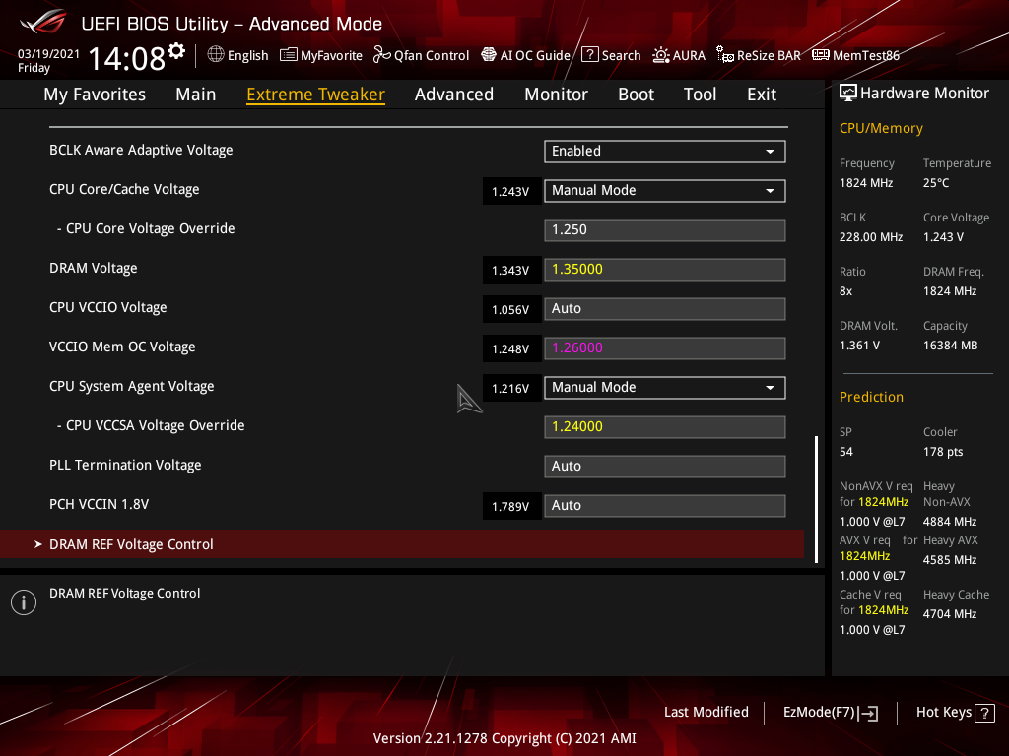The height and width of the screenshot is (756, 1009).
Task: Select DRAM Voltage label
Action: [x=94, y=268]
